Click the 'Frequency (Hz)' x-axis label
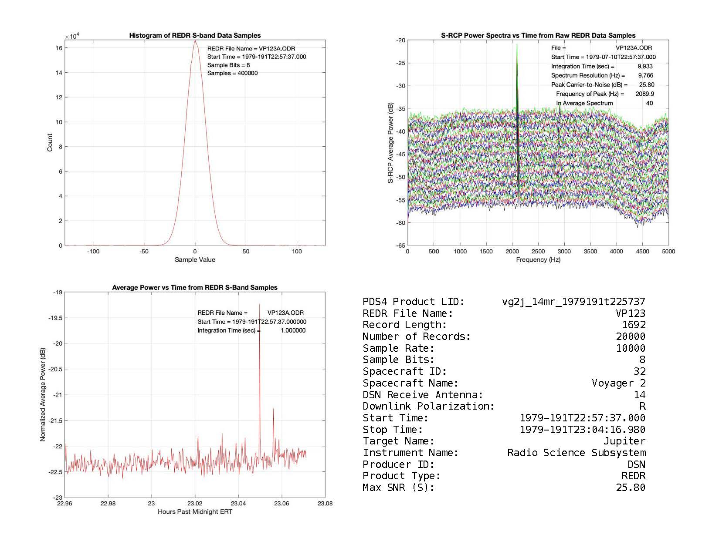 click(538, 260)
